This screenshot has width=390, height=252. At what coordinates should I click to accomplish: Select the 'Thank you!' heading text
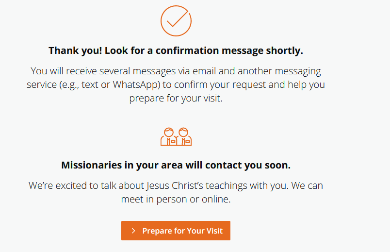[75, 50]
